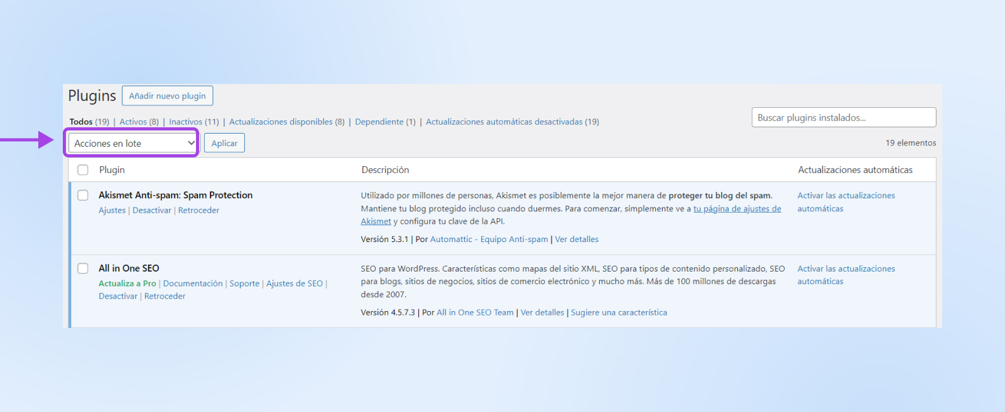Click Añadir nuevo plugin button

point(167,96)
